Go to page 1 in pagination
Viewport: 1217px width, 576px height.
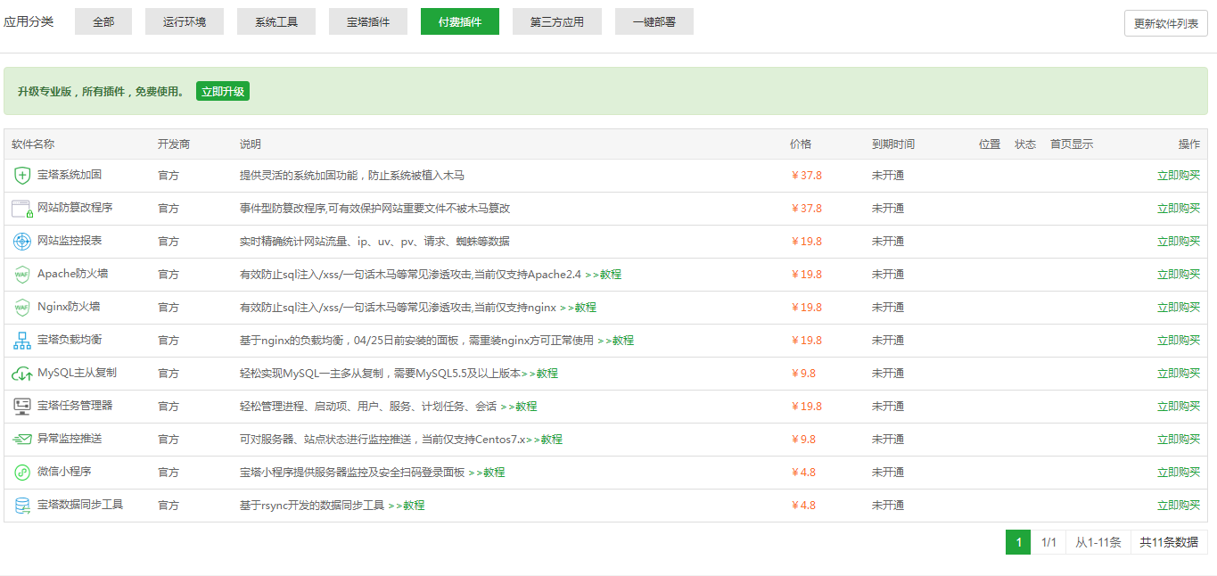(1018, 542)
